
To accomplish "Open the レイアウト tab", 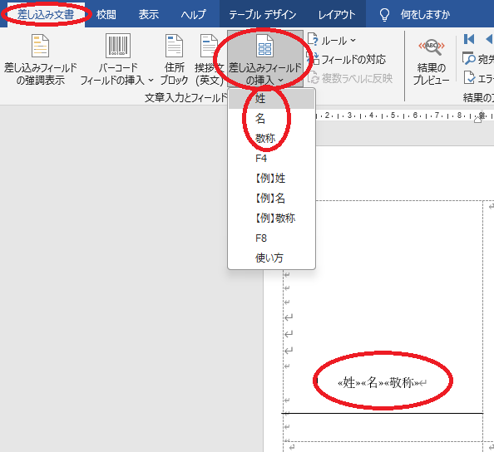I will [x=337, y=14].
